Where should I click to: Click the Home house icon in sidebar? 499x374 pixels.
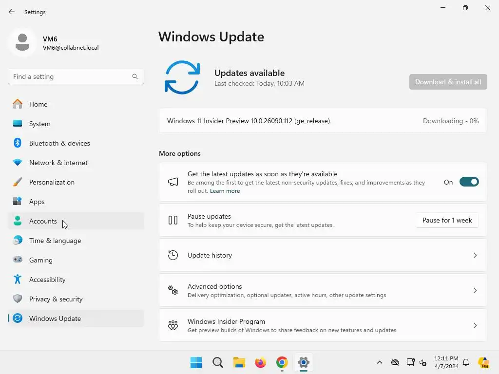coord(18,104)
